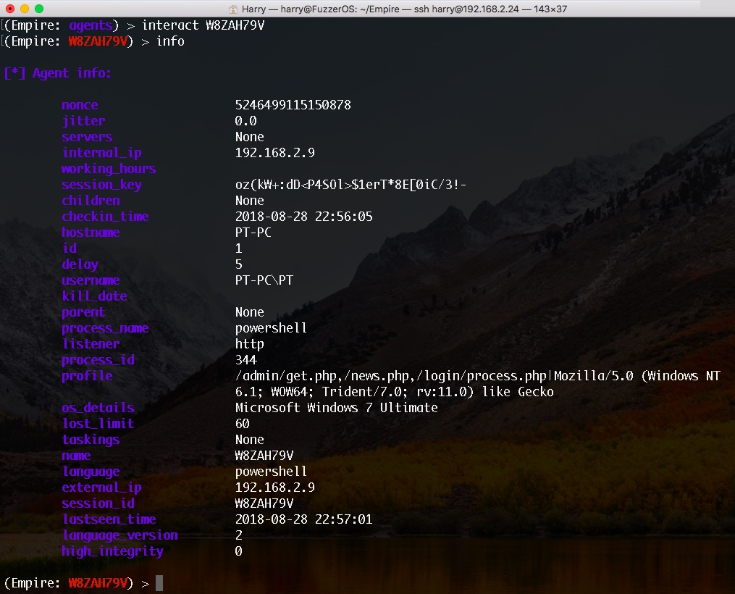Click the session_key value string
This screenshot has width=735, height=594.
click(x=350, y=185)
